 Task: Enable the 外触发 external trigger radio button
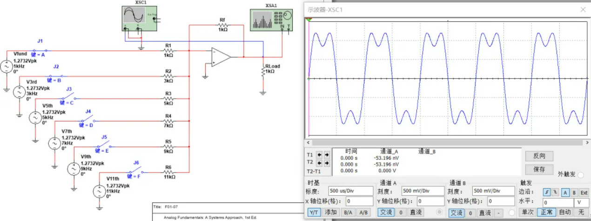click(x=581, y=174)
